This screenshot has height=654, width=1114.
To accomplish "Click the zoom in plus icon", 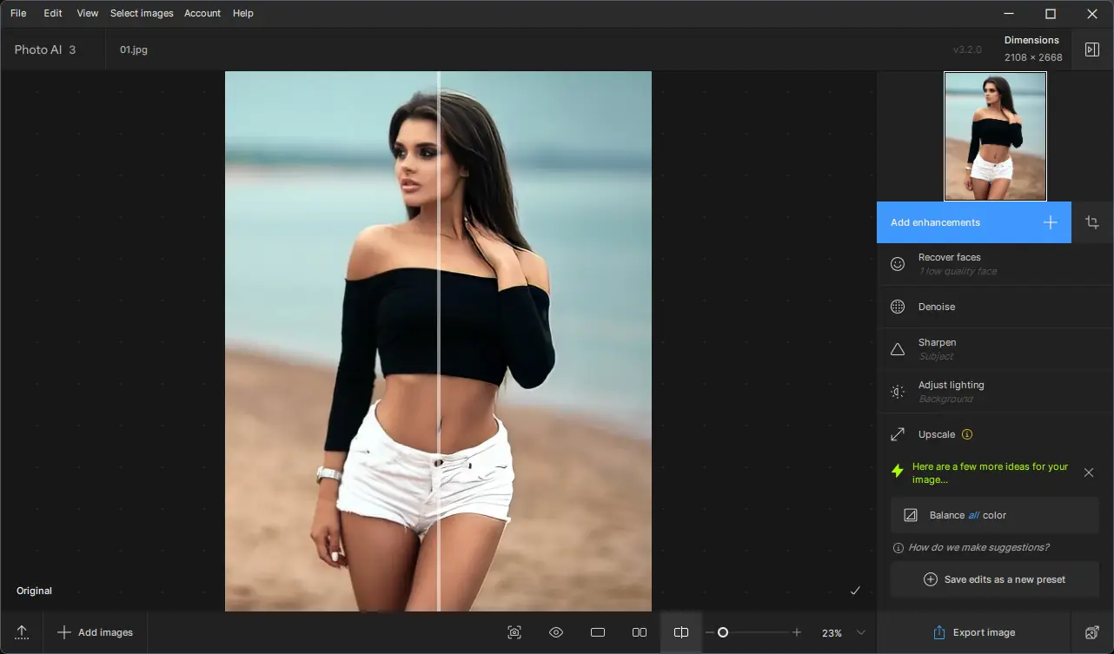I will [797, 632].
